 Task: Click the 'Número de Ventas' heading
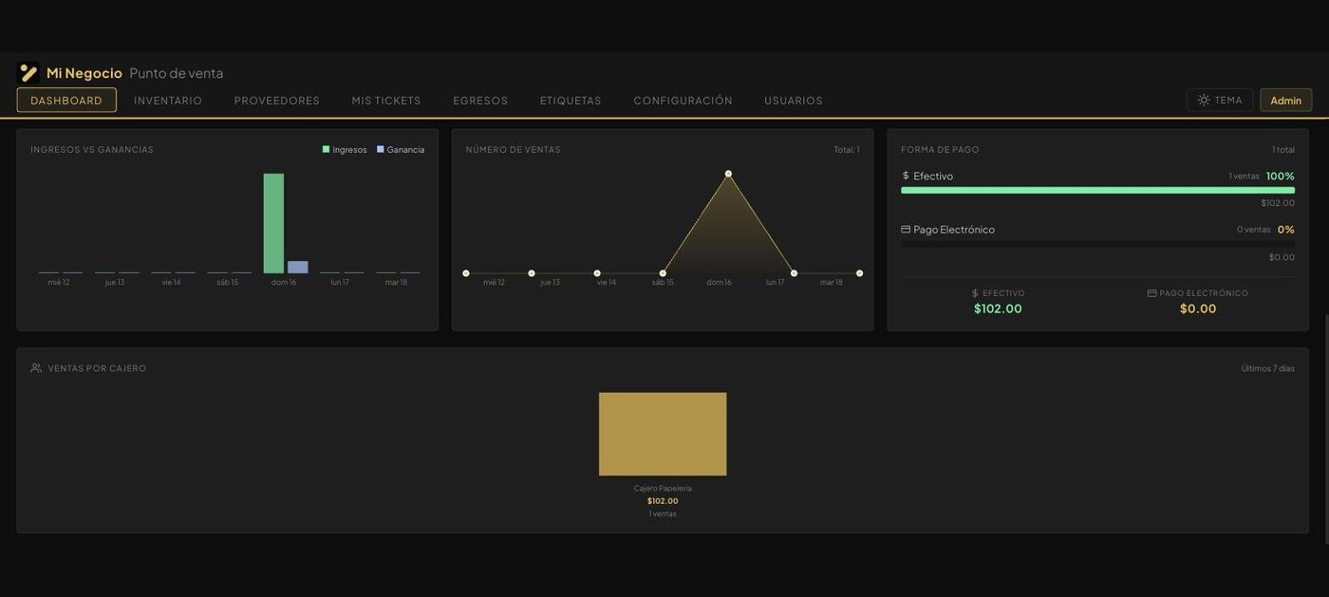(513, 150)
